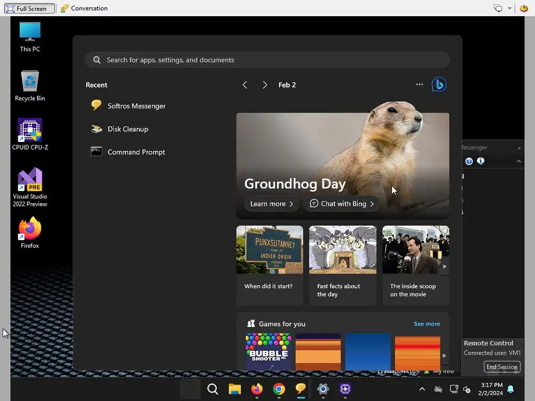Click the network tray icon
Screen dimensions: 535x401
tap(454, 389)
